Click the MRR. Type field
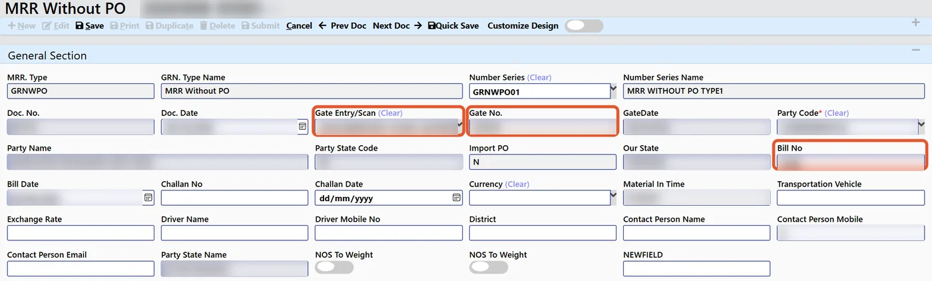 (x=81, y=91)
